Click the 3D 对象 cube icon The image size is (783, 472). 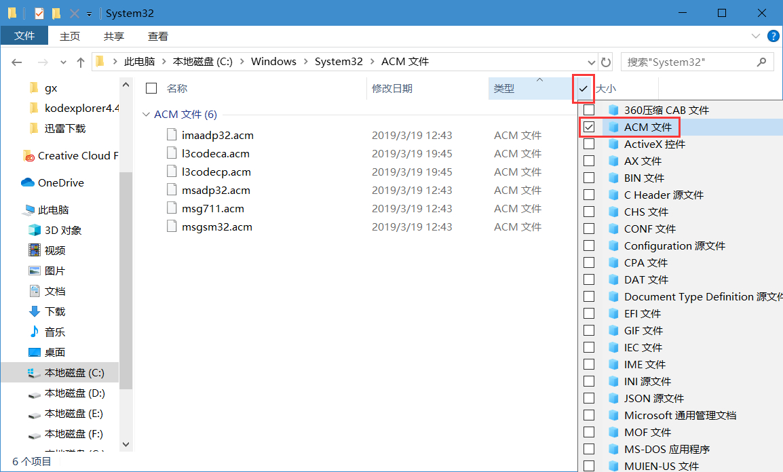35,230
